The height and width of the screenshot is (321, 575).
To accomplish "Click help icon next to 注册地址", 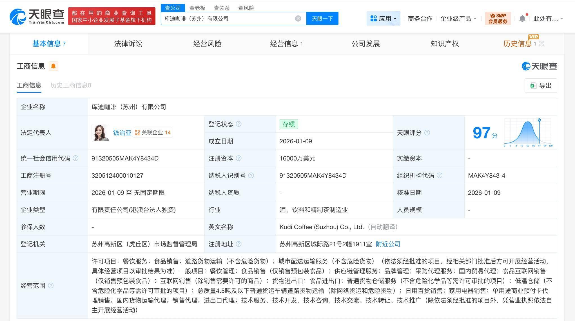I will point(239,244).
